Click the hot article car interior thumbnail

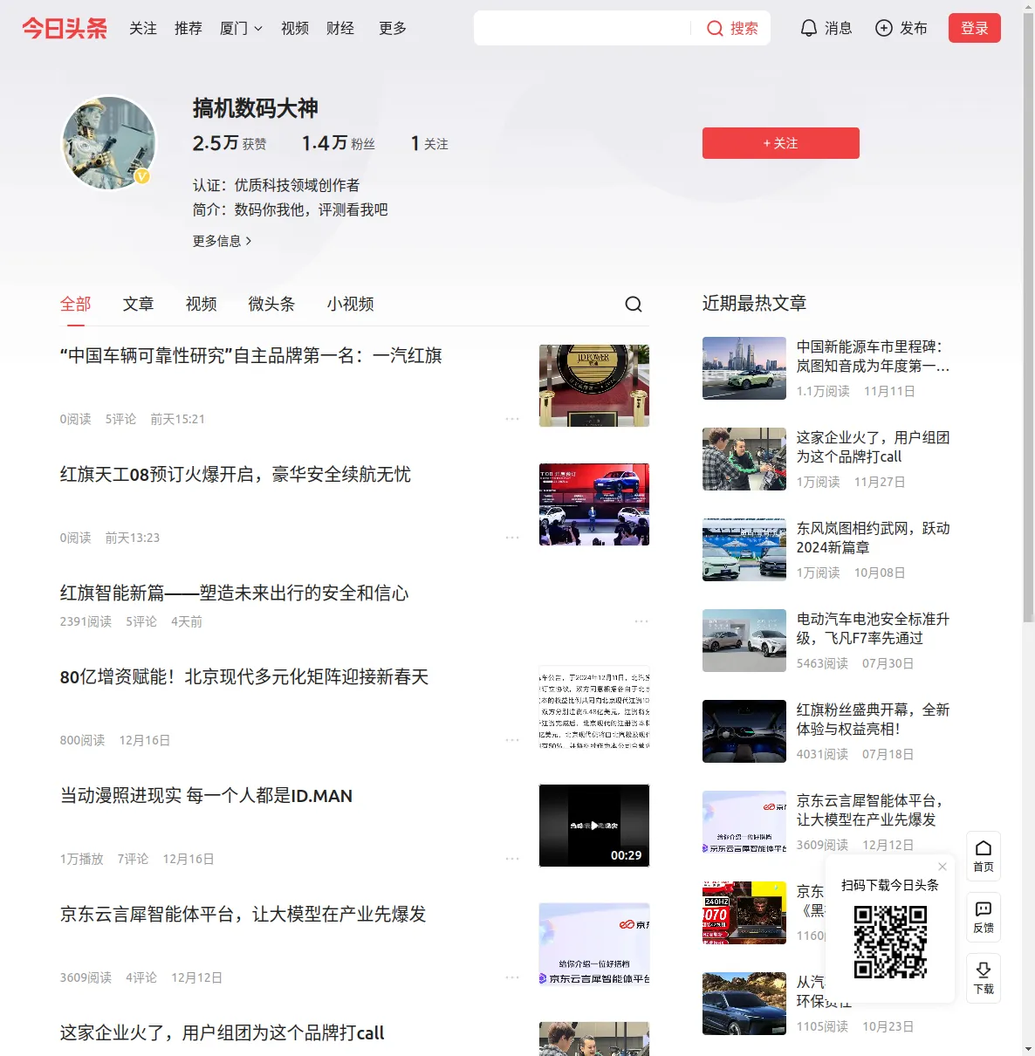(x=744, y=731)
